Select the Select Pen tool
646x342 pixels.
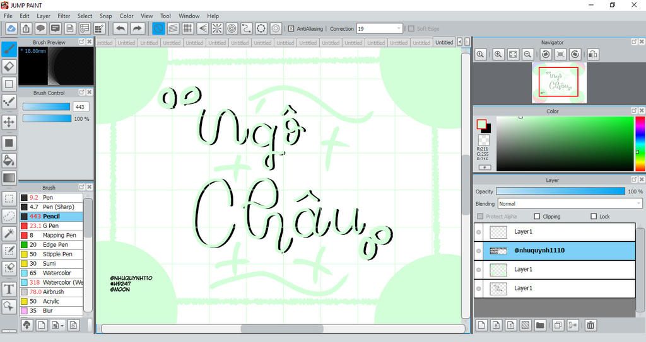(x=9, y=251)
